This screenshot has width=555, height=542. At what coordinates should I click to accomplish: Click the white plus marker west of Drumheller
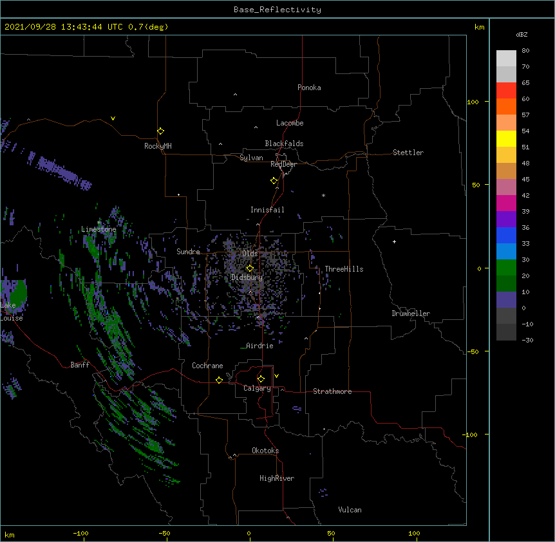[394, 242]
